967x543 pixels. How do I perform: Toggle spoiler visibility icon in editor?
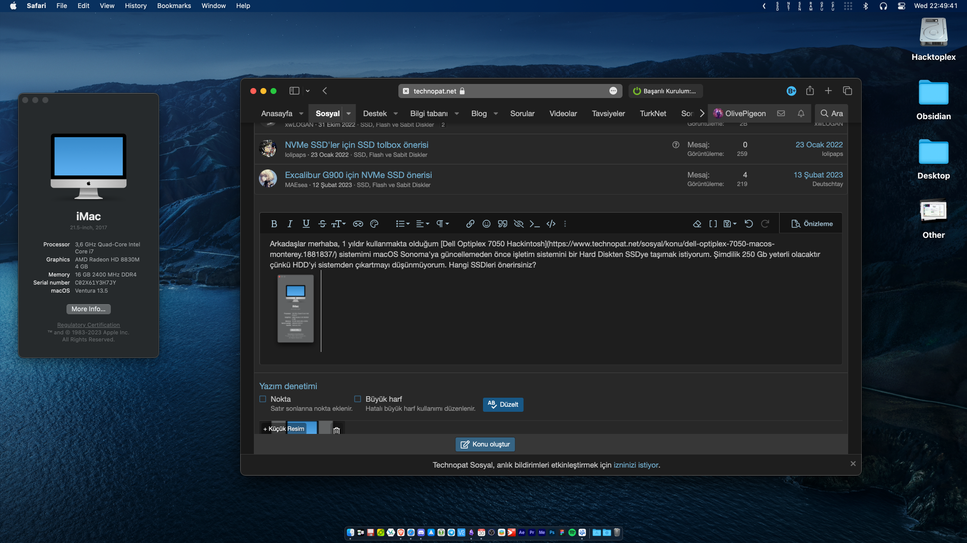click(519, 224)
